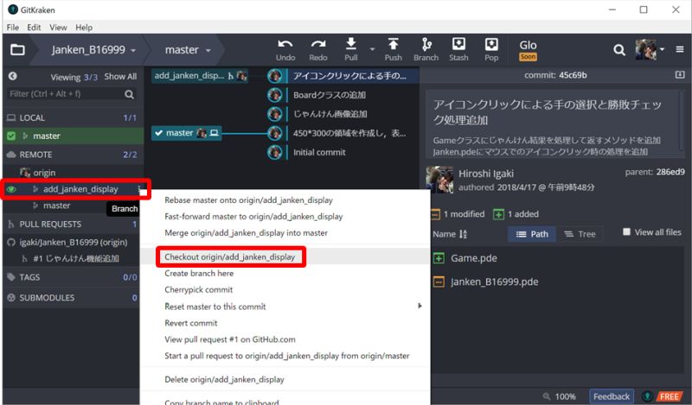The width and height of the screenshot is (692, 405).
Task: Open the View menu
Action: 58,28
